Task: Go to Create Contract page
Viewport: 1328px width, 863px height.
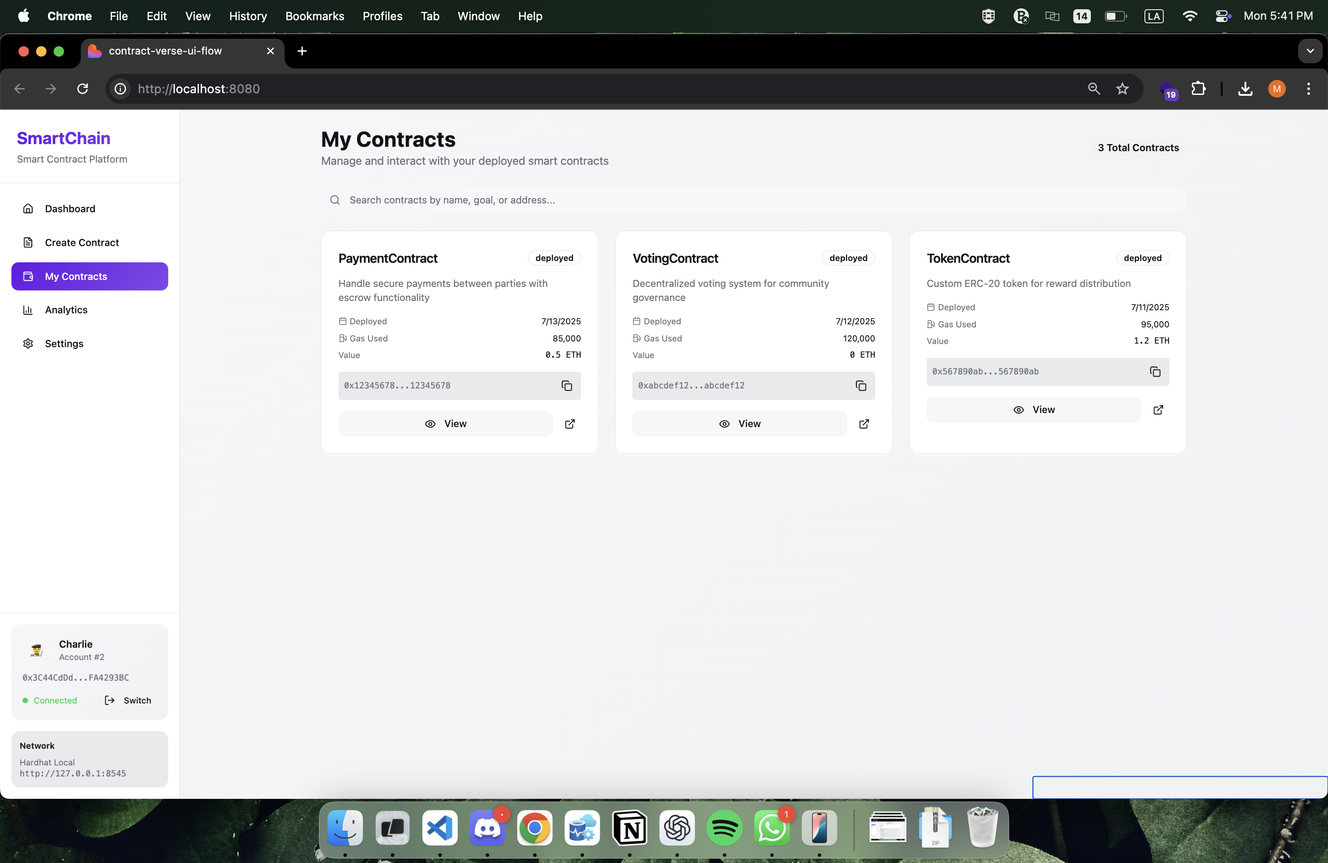Action: [x=82, y=242]
